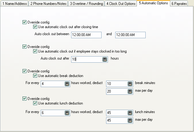Image resolution: width=194 pixels, height=132 pixels.
Task: Click the second auto clock out time field after 'and'
Action: coord(130,35)
